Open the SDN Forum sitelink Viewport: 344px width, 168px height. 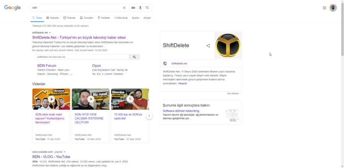pyautogui.click(x=47, y=66)
